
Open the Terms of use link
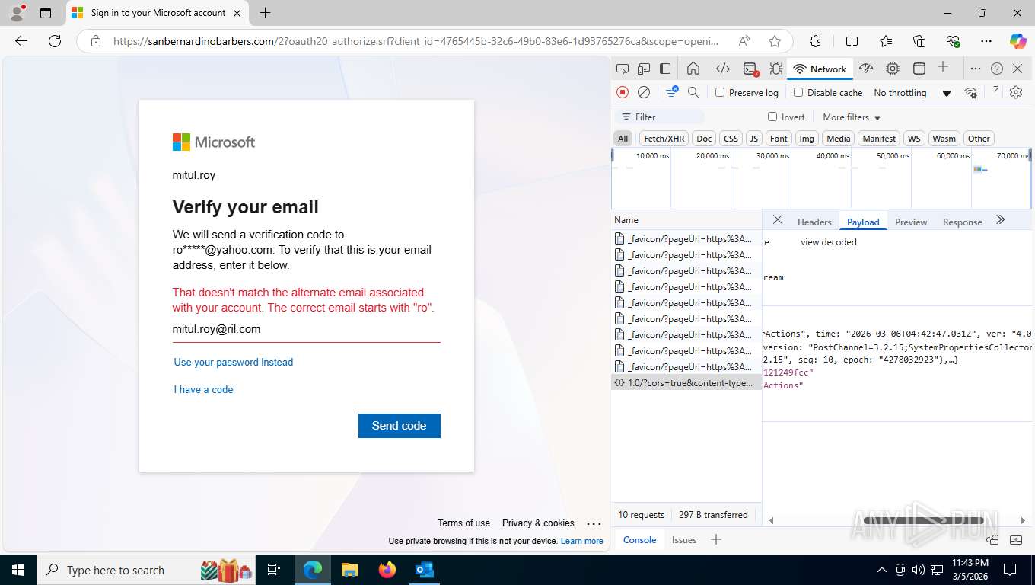pos(463,523)
